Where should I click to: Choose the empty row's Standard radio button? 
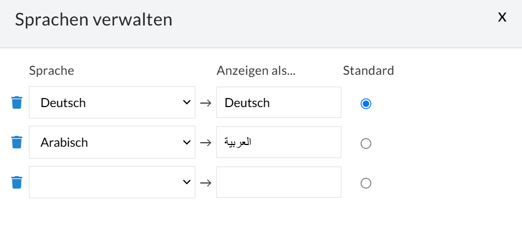(x=366, y=183)
